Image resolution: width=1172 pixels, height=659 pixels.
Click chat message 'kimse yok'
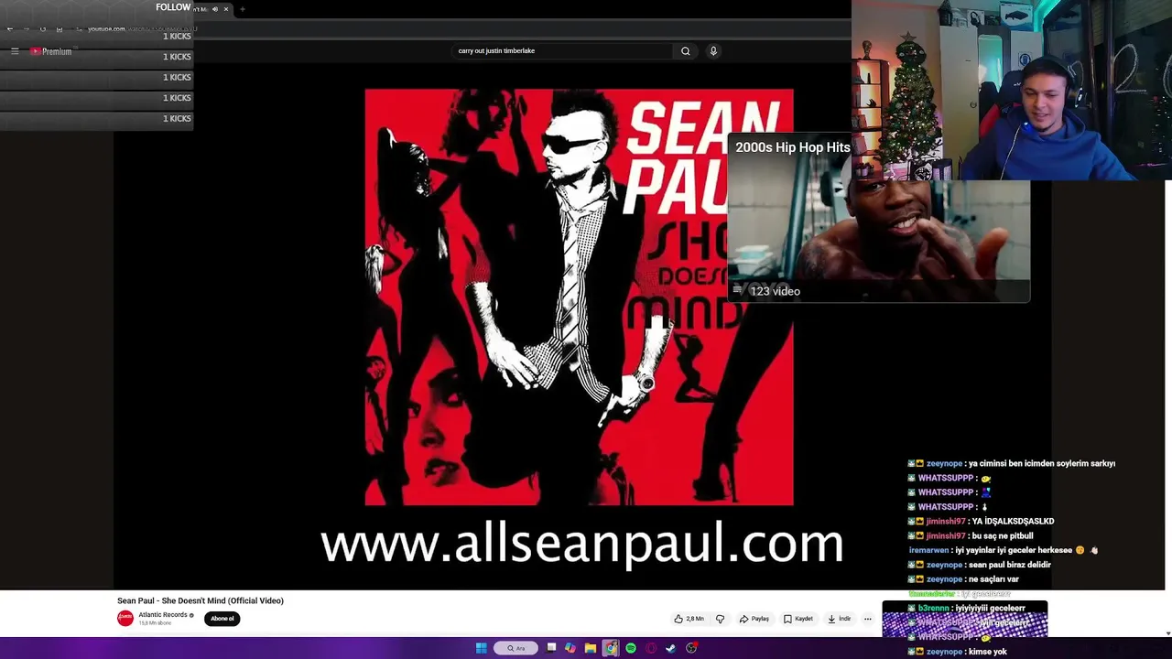(987, 652)
